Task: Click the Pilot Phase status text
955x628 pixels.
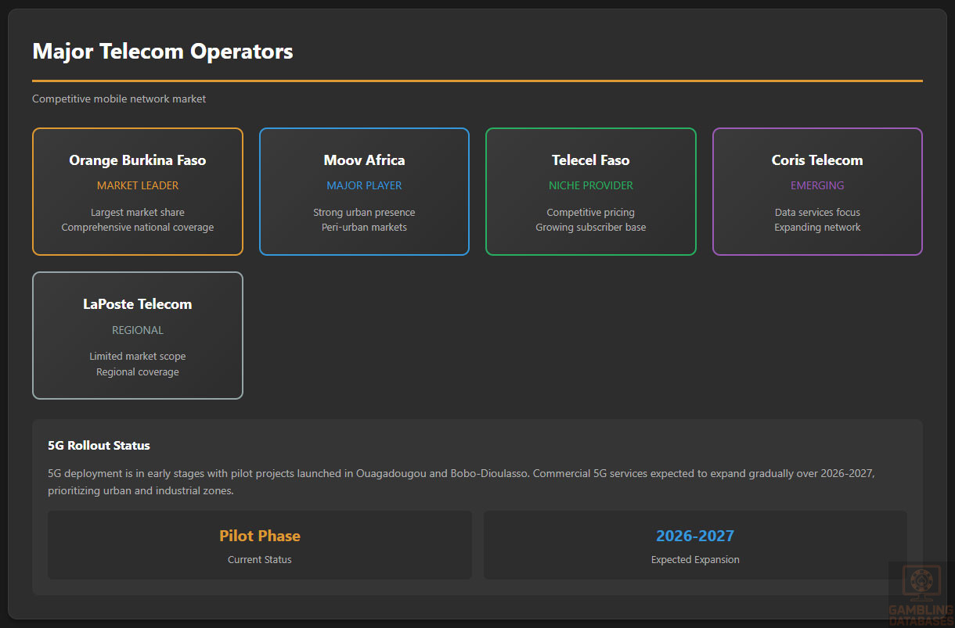Action: tap(260, 536)
